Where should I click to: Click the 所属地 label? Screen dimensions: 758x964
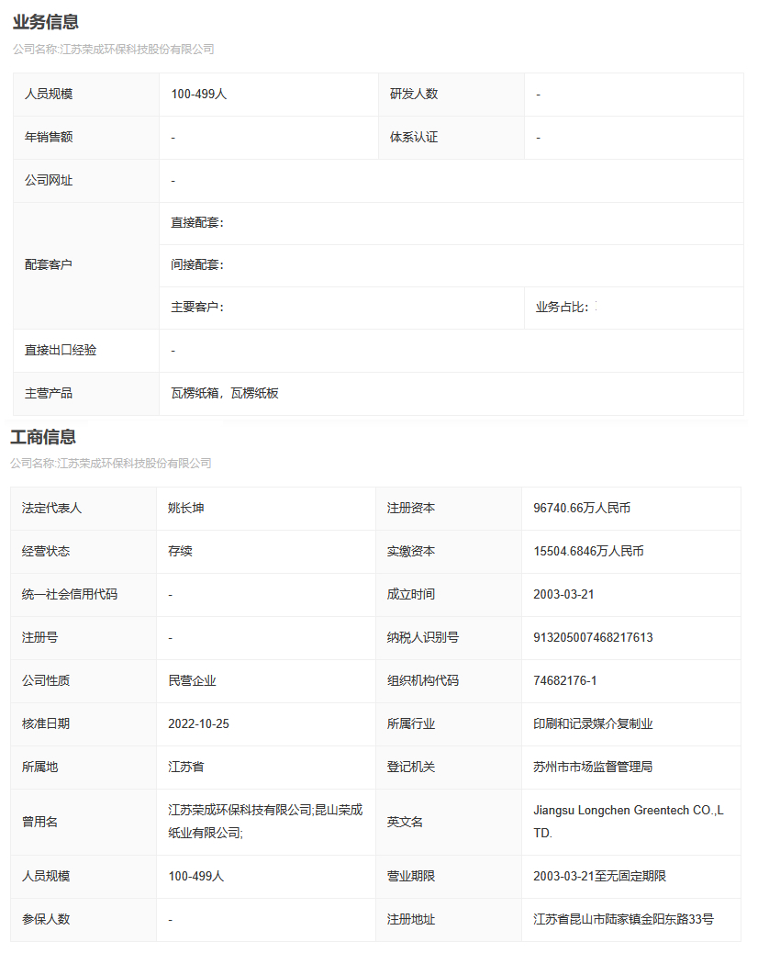click(40, 767)
